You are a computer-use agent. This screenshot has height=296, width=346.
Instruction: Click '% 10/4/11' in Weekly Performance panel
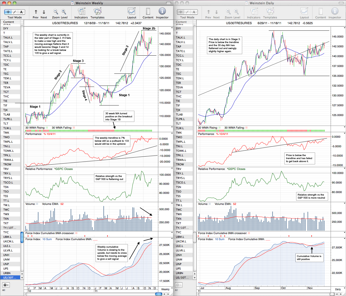click(50, 134)
